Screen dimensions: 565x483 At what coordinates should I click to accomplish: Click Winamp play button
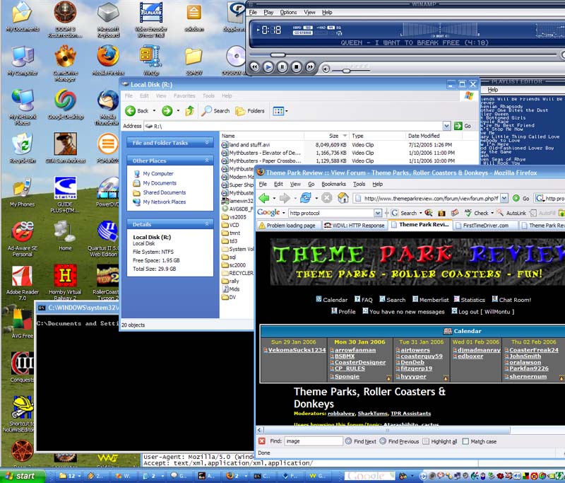click(x=268, y=66)
